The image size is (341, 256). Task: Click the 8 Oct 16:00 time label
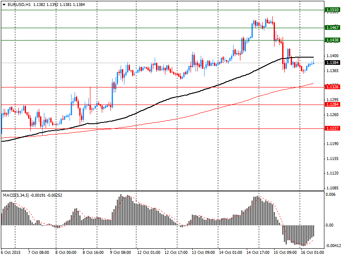tap(93, 252)
